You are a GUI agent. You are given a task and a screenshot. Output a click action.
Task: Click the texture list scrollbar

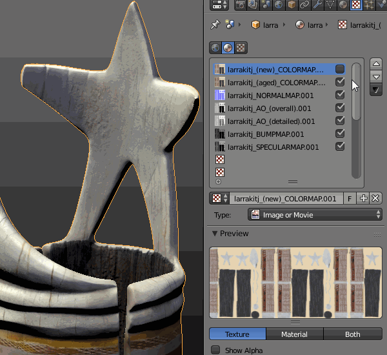tap(356, 92)
